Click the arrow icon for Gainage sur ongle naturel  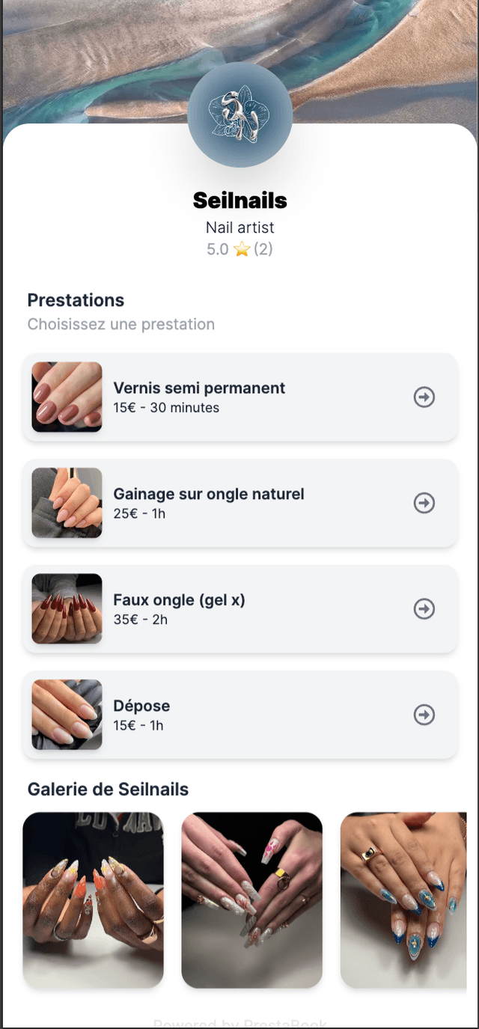coord(424,504)
